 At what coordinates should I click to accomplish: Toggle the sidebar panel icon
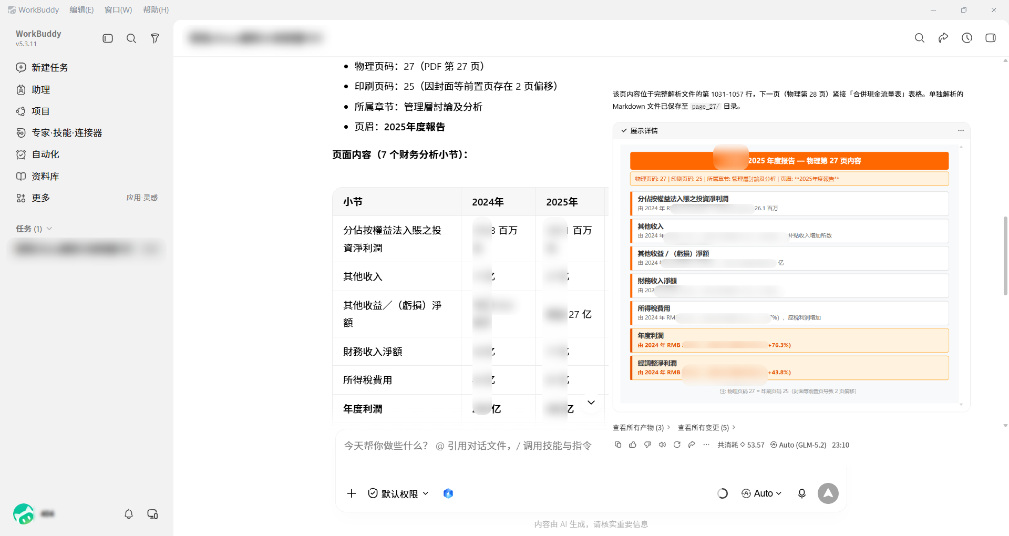pyautogui.click(x=108, y=38)
